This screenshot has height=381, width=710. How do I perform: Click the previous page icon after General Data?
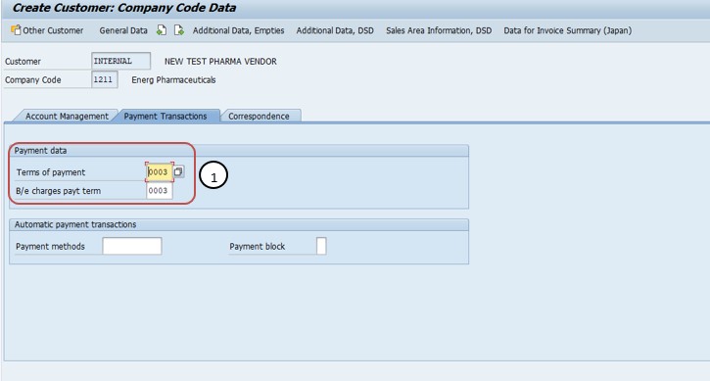point(162,30)
